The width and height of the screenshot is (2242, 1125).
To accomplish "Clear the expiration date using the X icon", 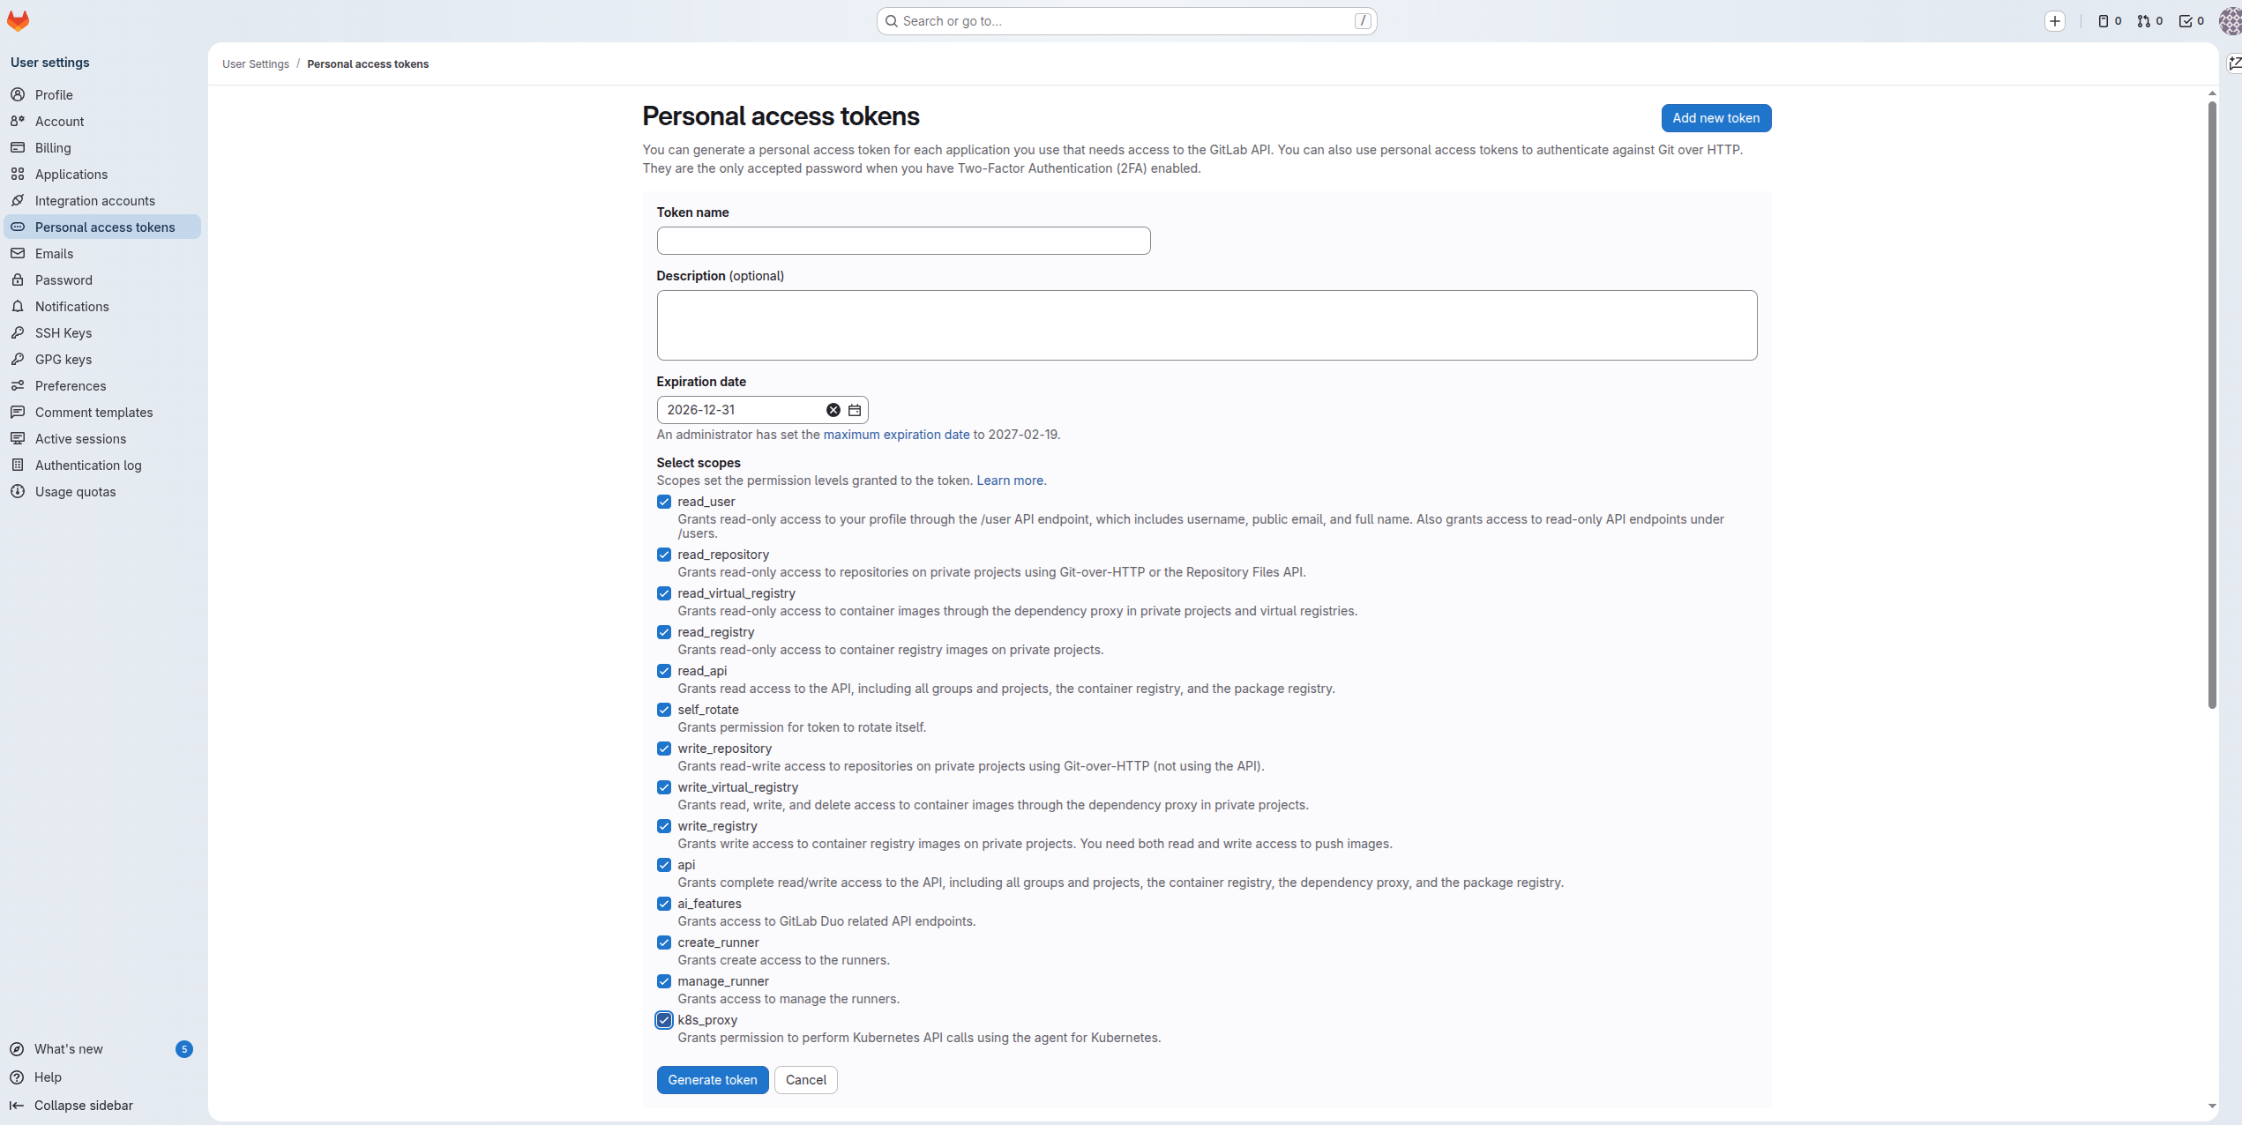I will 833,410.
